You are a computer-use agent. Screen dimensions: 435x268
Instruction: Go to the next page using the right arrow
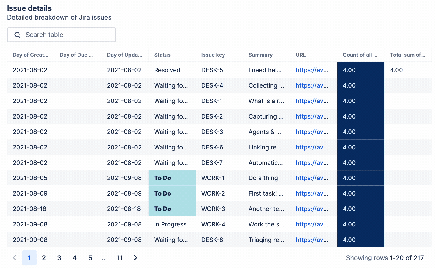[135, 258]
